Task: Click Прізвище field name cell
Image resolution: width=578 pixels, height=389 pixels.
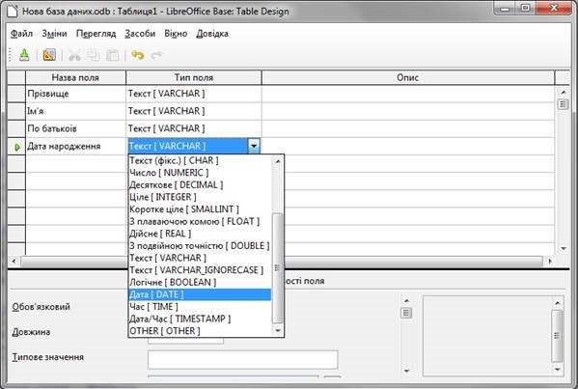Action: 75,94
